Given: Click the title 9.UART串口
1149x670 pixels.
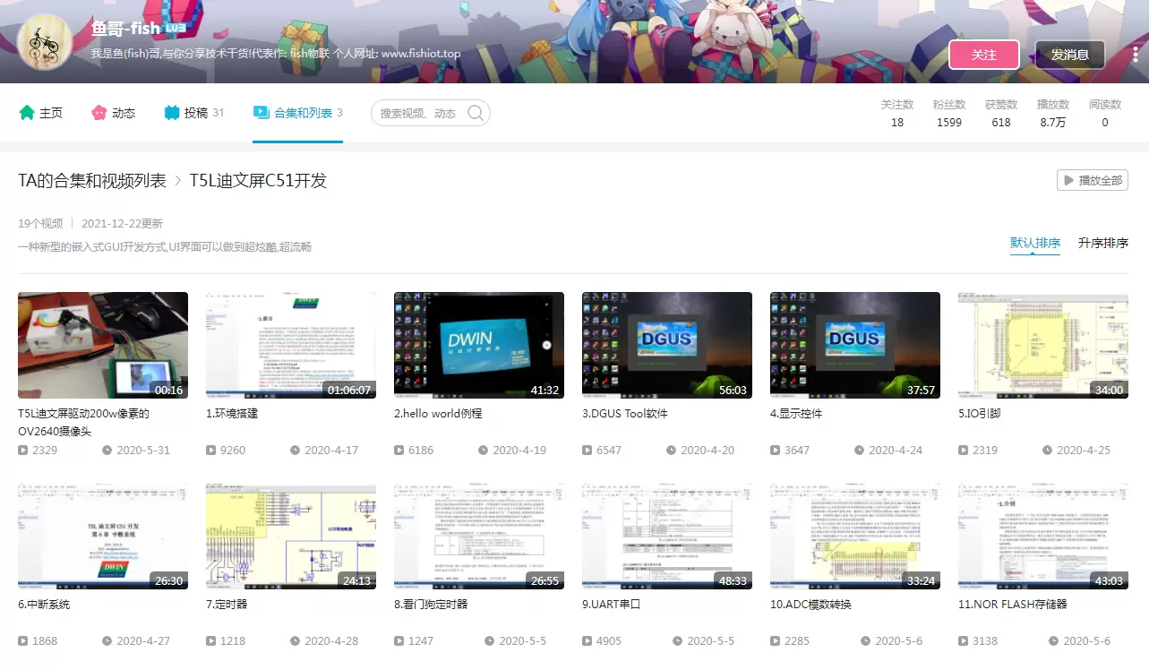Looking at the screenshot, I should click(x=612, y=605).
